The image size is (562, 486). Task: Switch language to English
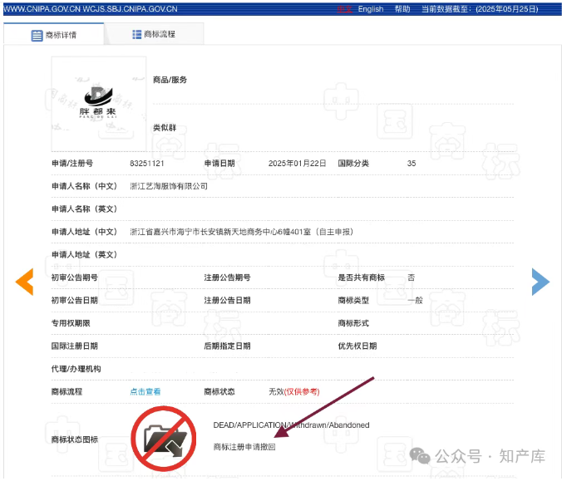point(371,9)
